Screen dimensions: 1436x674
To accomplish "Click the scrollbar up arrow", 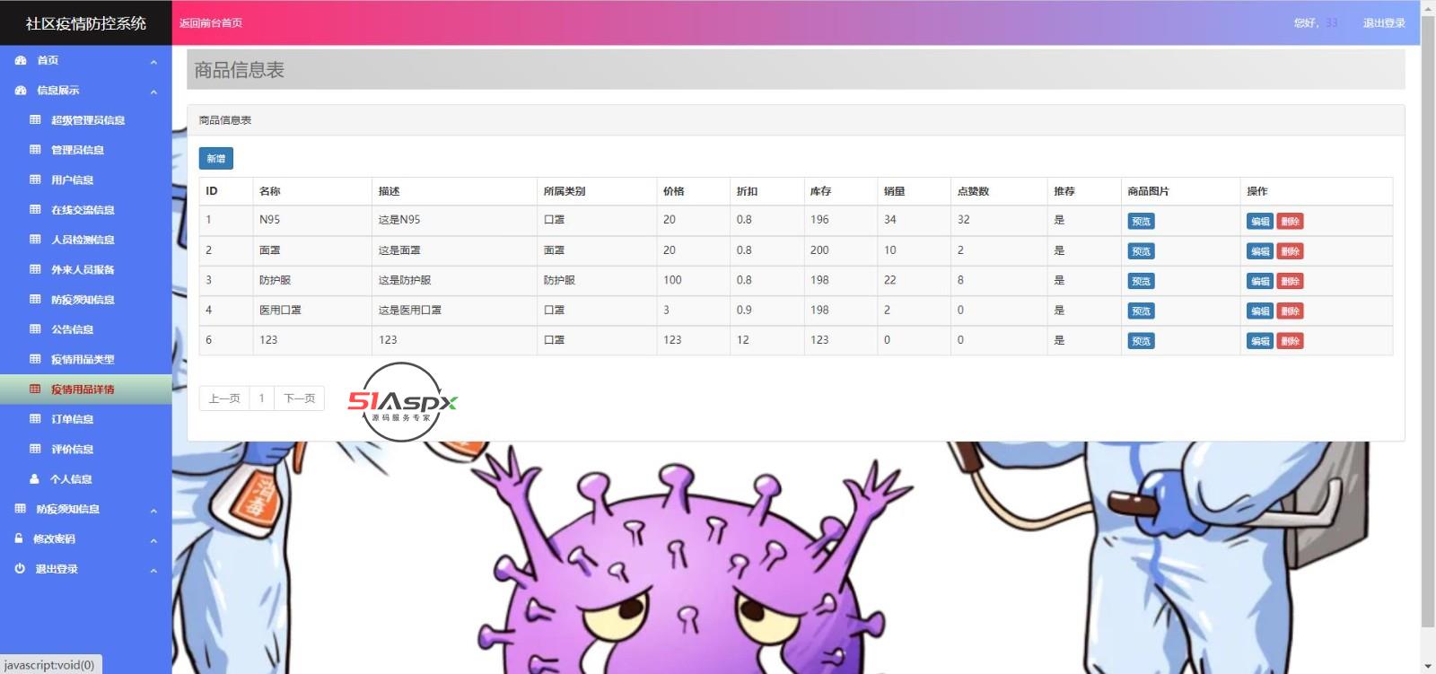I will coord(1428,8).
